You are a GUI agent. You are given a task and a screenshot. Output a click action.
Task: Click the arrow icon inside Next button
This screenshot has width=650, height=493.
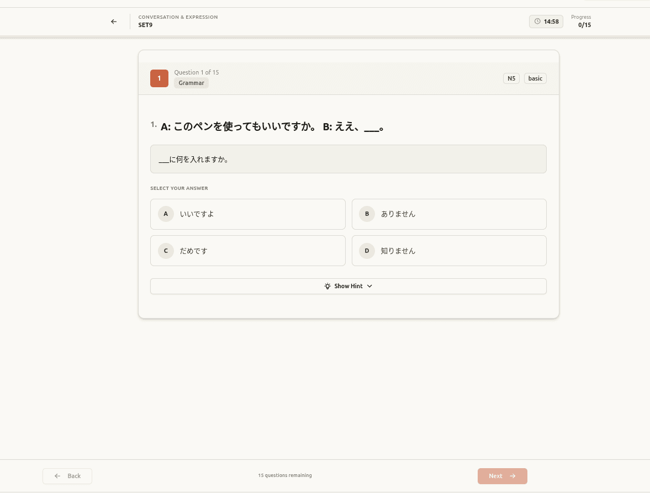[x=513, y=476]
